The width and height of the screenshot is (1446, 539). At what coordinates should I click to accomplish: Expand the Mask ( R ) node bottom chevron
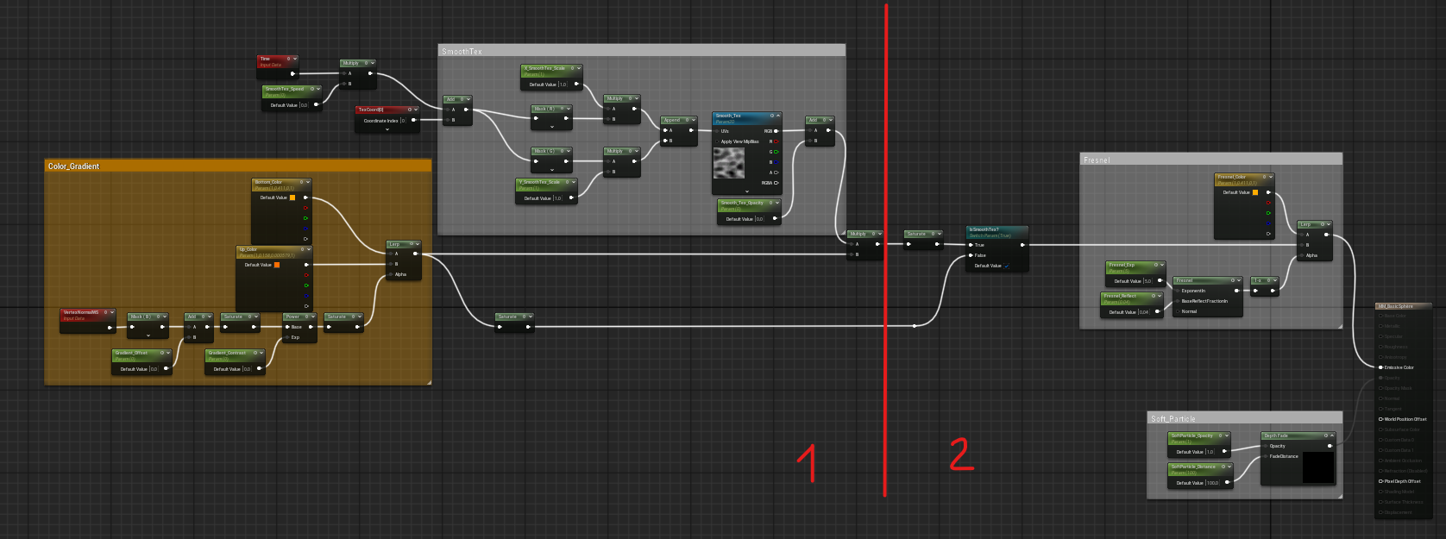tap(552, 126)
